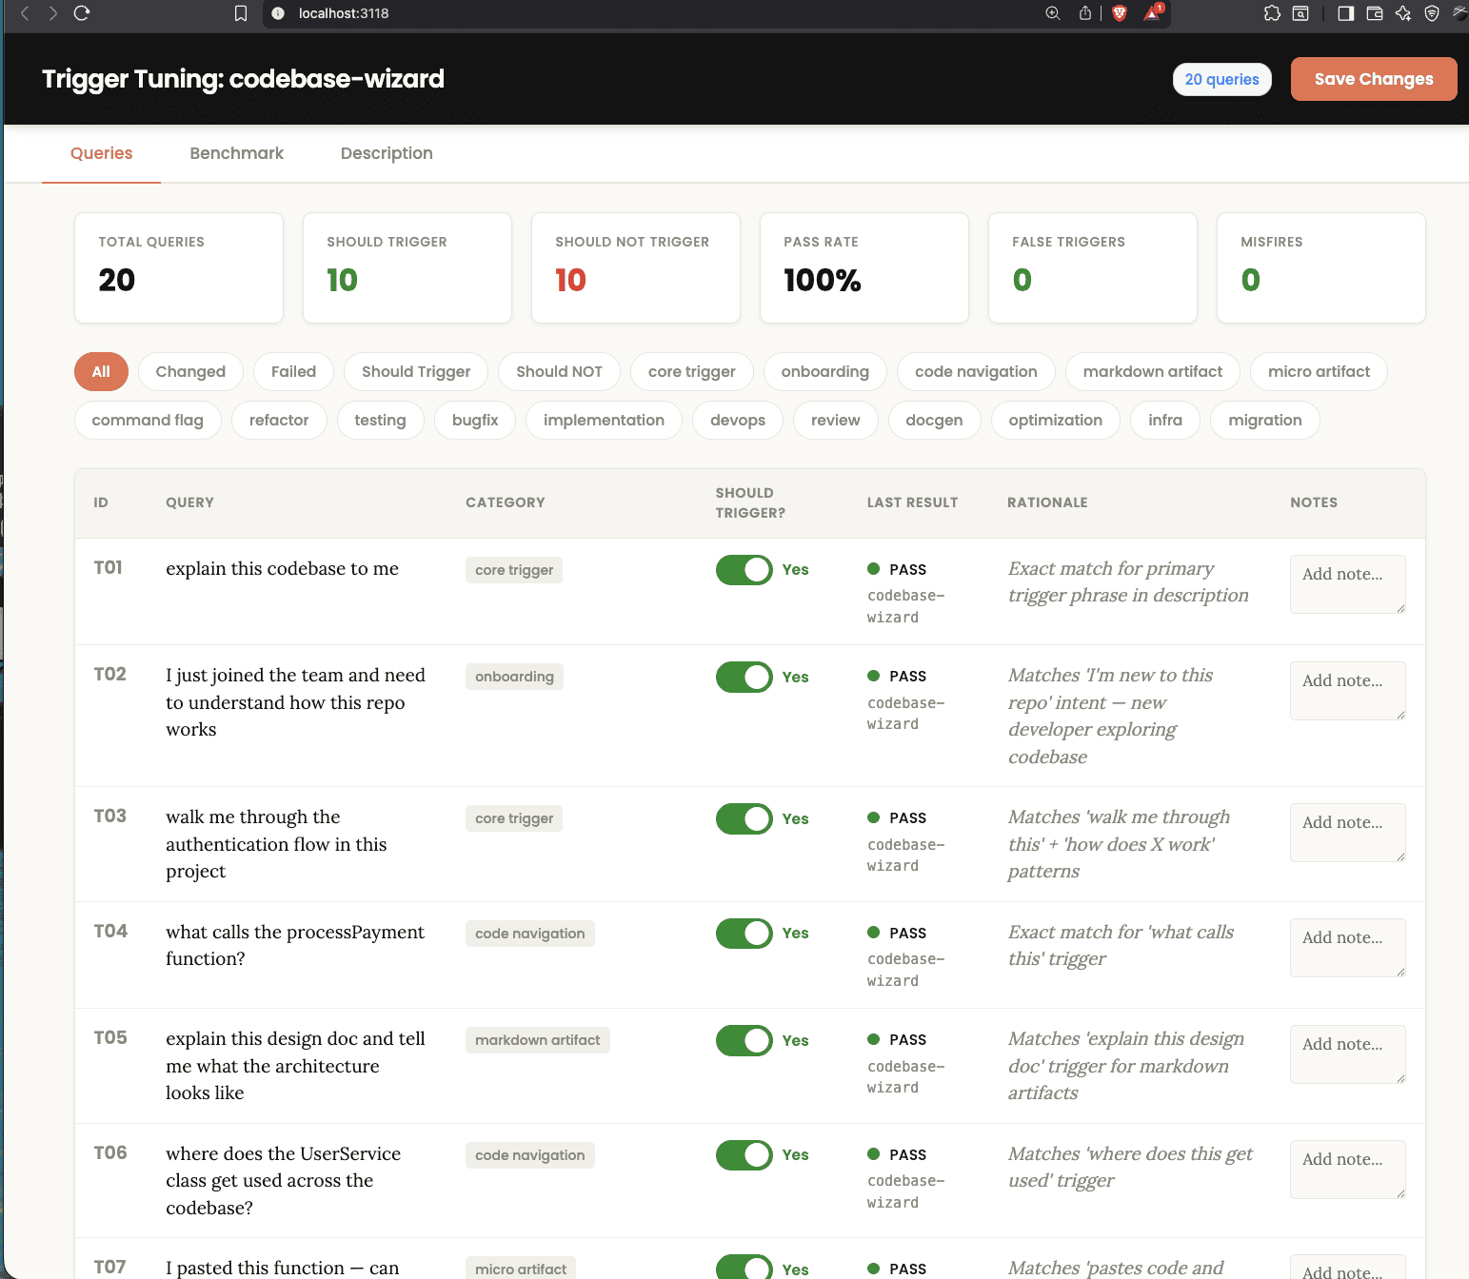Filter by the infra chip
The height and width of the screenshot is (1279, 1469).
pos(1165,420)
